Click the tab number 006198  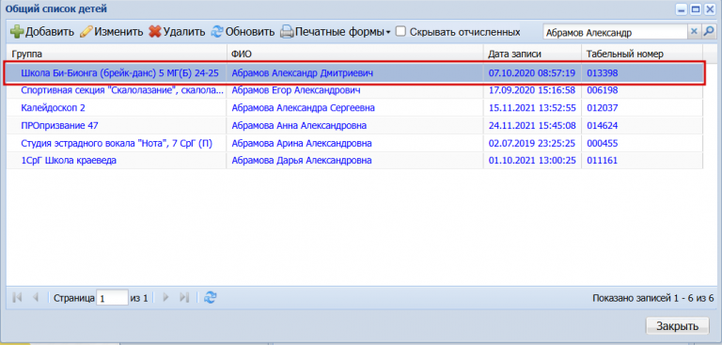tap(642, 90)
